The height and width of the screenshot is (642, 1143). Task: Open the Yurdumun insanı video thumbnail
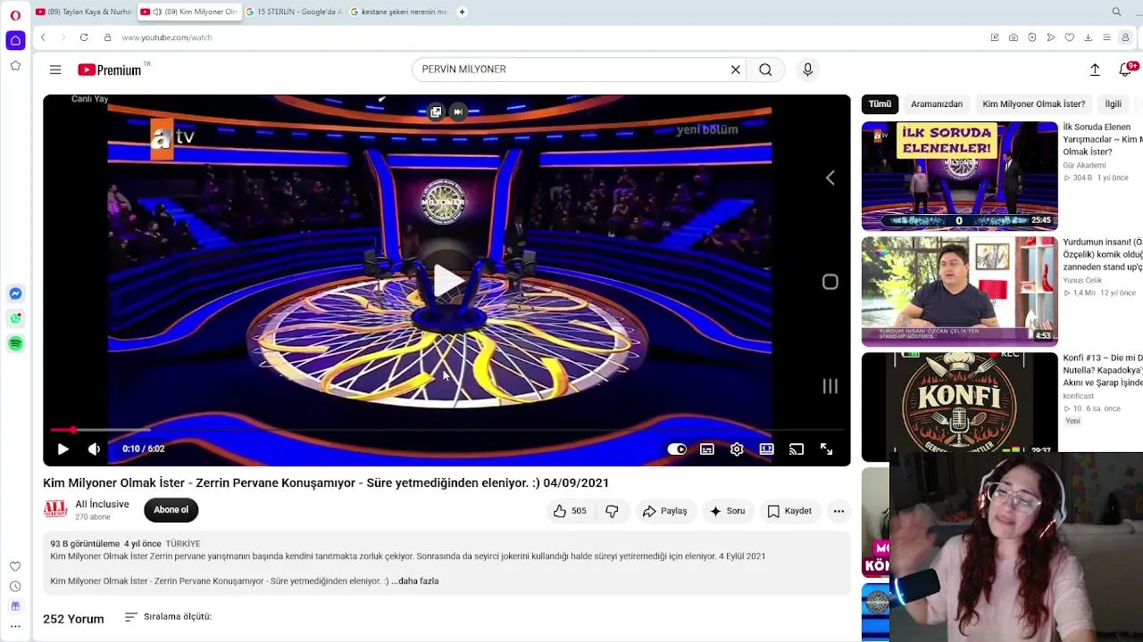(x=959, y=292)
